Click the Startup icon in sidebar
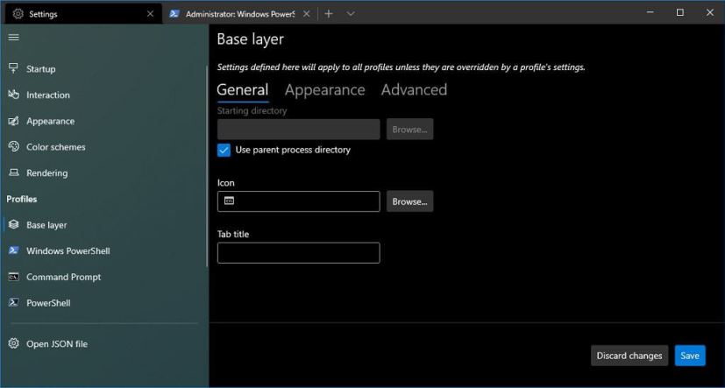Viewport: 725px width, 388px height. pos(14,68)
